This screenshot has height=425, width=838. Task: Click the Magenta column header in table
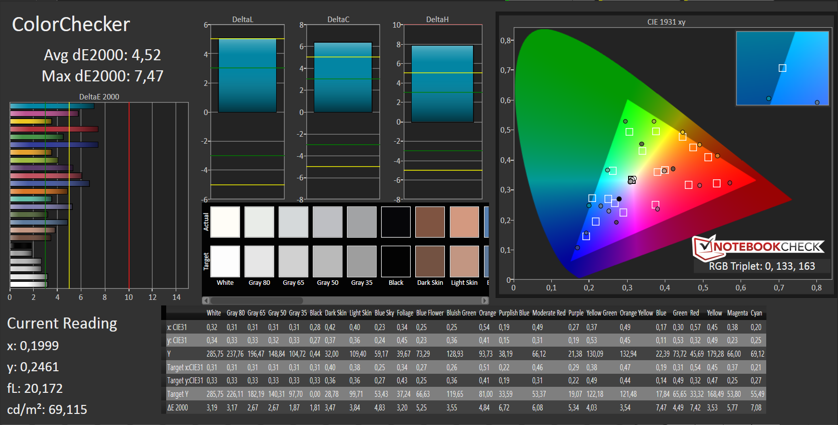(x=737, y=313)
